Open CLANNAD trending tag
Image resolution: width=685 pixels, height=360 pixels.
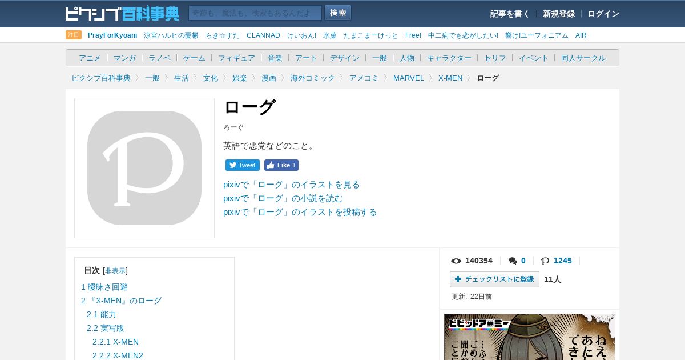(x=263, y=35)
